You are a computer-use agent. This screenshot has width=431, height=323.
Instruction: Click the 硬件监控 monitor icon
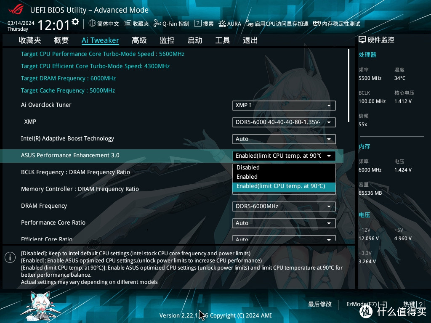point(362,40)
